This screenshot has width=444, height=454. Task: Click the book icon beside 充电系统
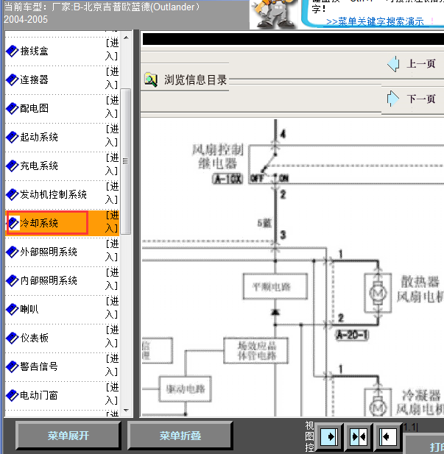click(13, 166)
